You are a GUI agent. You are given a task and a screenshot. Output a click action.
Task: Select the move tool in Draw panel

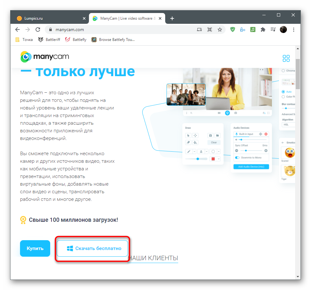tap(195, 135)
